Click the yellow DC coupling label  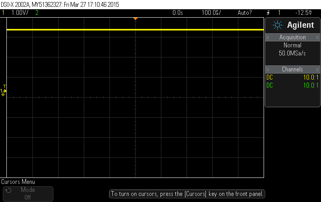(x=270, y=78)
